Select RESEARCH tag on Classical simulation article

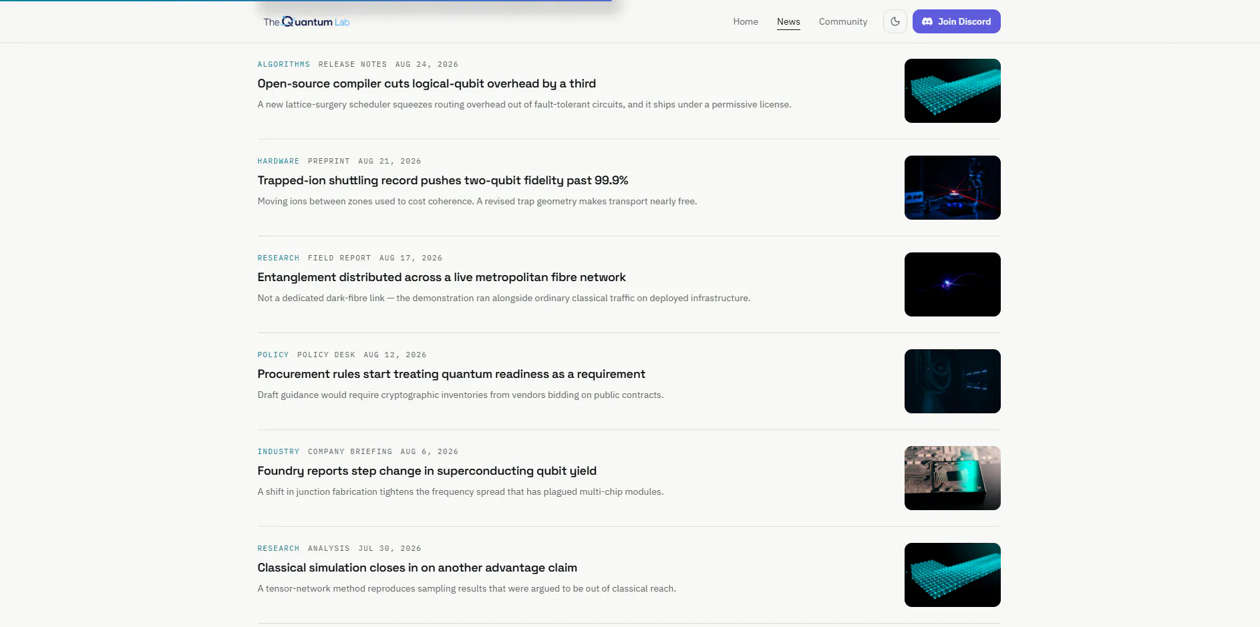pyautogui.click(x=279, y=549)
